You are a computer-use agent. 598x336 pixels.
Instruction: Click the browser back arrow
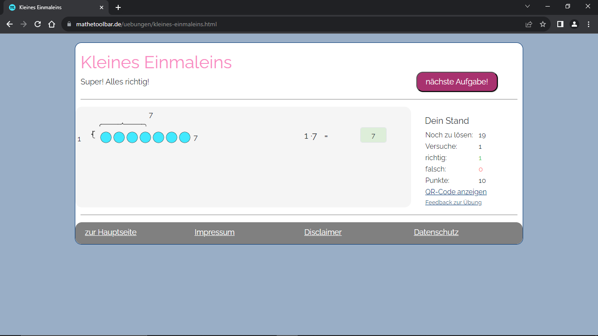point(10,24)
